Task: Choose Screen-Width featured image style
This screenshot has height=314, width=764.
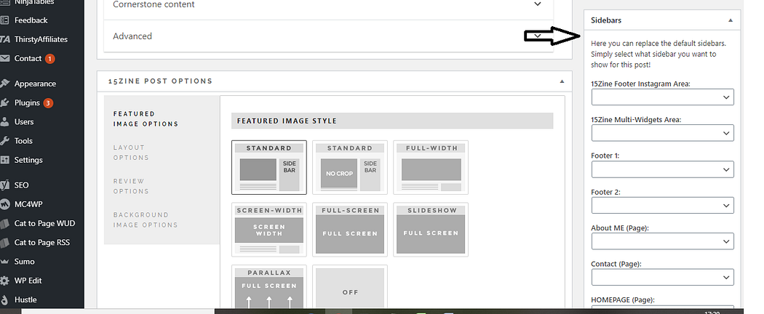Action: (269, 229)
